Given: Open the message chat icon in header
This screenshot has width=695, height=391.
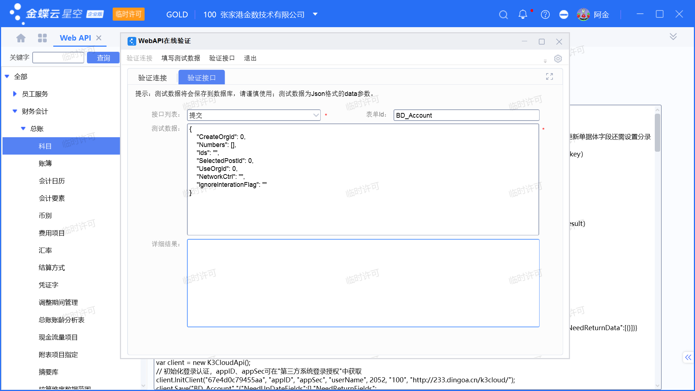Looking at the screenshot, I should (564, 14).
